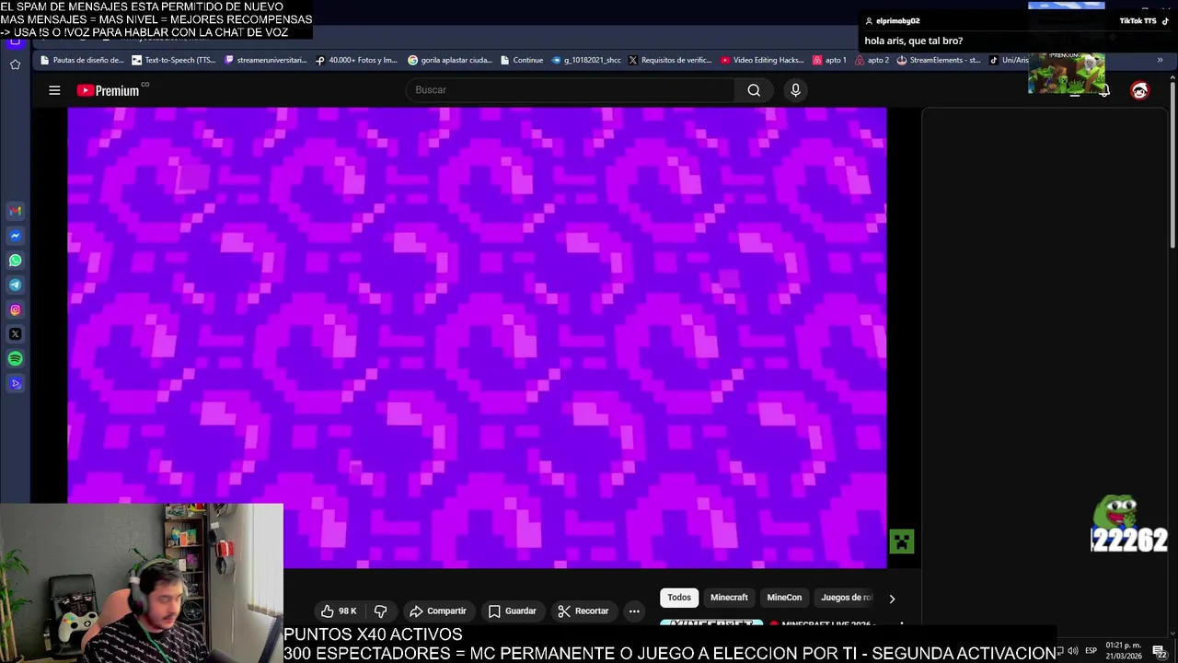The width and height of the screenshot is (1178, 663).
Task: Select the Todos filter chip
Action: (679, 598)
